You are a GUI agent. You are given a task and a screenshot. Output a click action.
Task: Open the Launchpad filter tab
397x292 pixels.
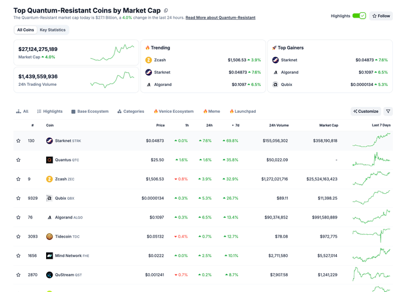pyautogui.click(x=243, y=111)
